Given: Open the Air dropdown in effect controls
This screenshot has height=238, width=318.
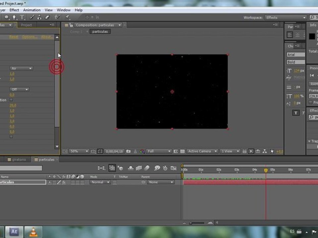Looking at the screenshot, I should click(x=21, y=68).
